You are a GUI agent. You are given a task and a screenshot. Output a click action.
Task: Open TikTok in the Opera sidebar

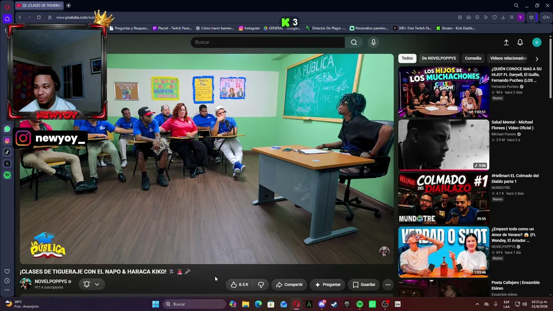click(x=7, y=152)
